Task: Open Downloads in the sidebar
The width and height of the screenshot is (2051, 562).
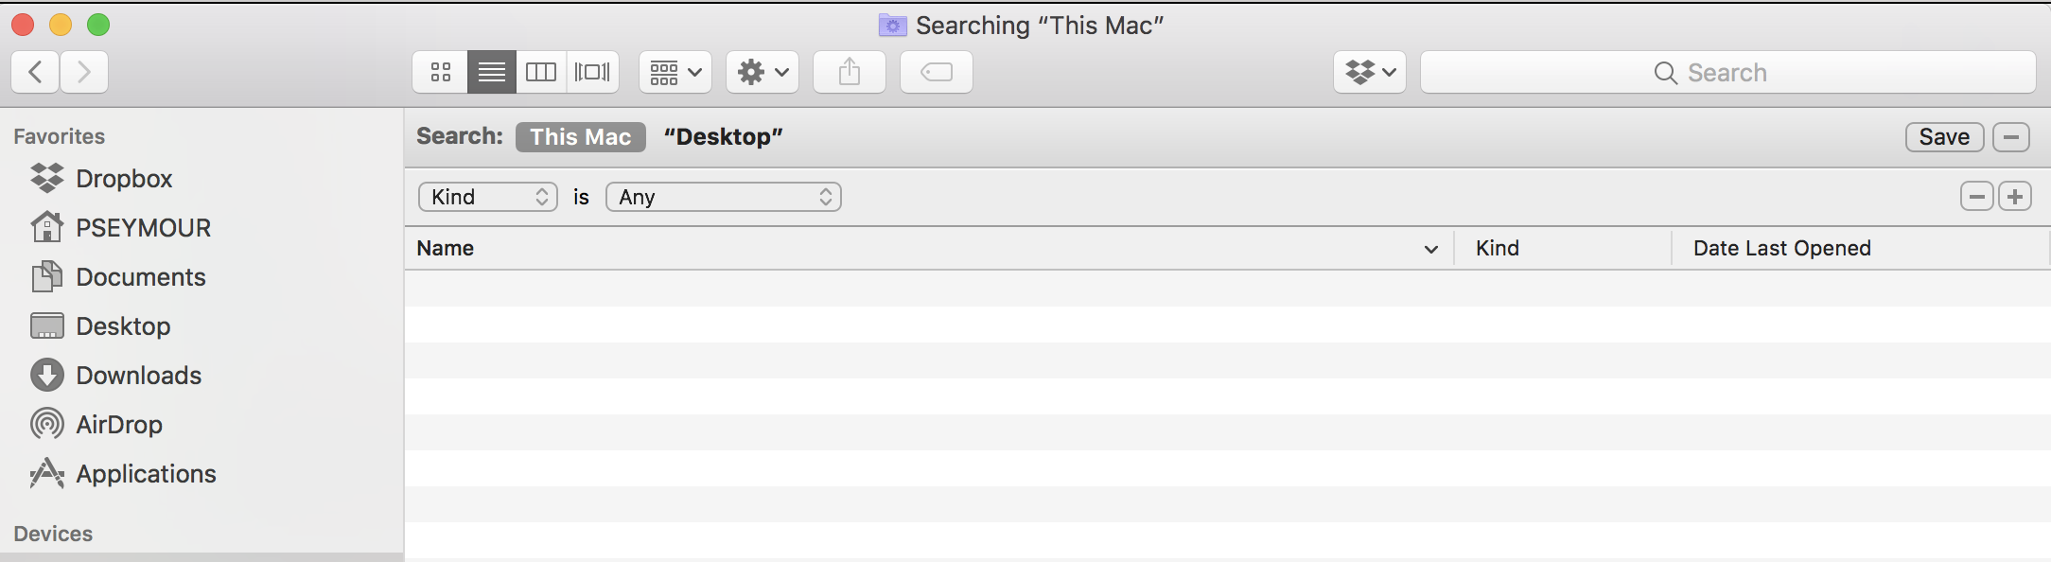Action: (x=138, y=376)
